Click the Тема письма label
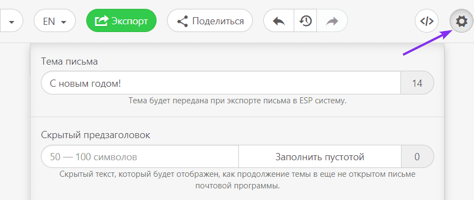Viewport: 474px width, 200px height. pos(69,62)
